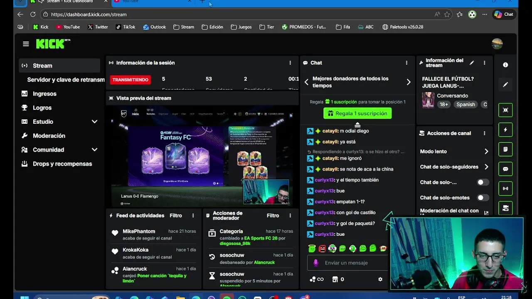Open the stream preview video

tap(202, 156)
